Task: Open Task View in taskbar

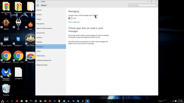Action: click(x=12, y=101)
